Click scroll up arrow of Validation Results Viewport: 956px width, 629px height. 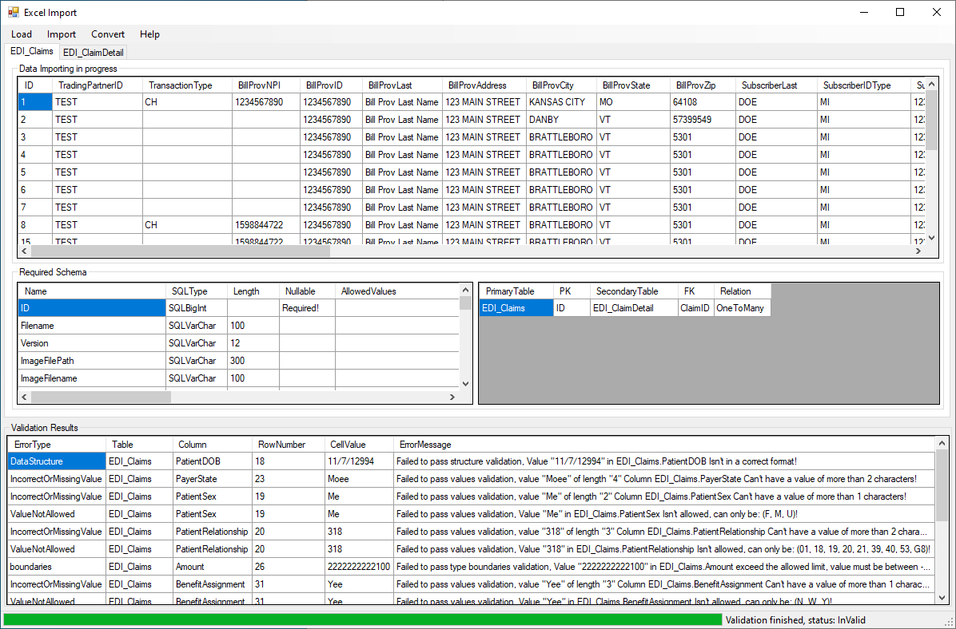[x=942, y=443]
